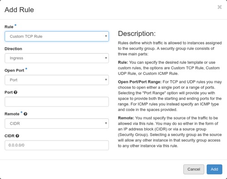Click the bold 'Open Port/Port Range:' text
The width and height of the screenshot is (227, 179).
click(x=140, y=82)
